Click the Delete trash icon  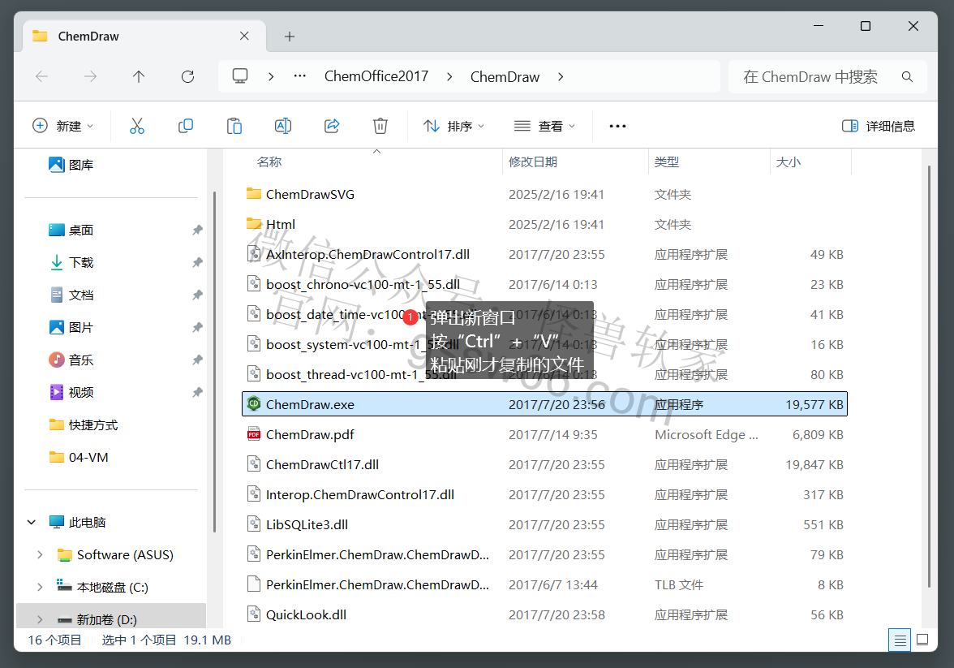(x=380, y=126)
